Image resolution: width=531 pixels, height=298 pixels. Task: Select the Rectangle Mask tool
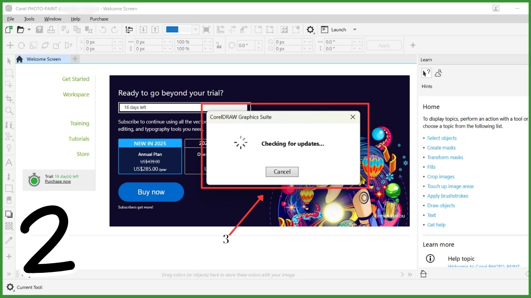click(9, 73)
